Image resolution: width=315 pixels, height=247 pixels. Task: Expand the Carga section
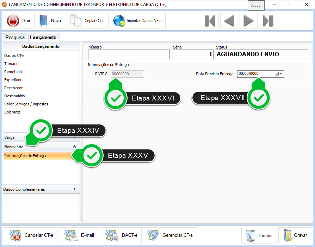click(x=41, y=137)
